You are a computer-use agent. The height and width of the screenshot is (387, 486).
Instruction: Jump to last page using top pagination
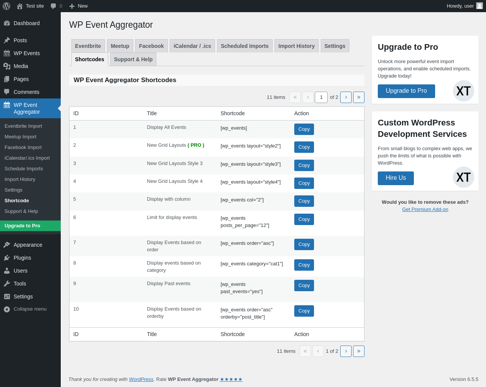pyautogui.click(x=359, y=97)
